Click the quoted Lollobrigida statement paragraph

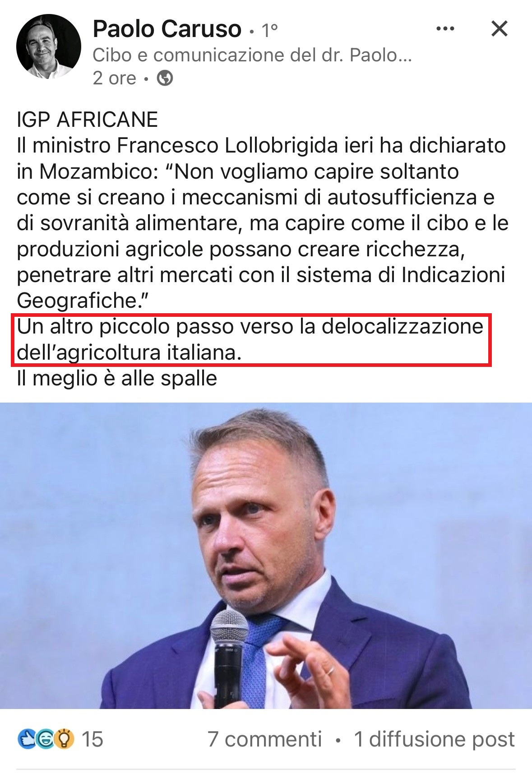pyautogui.click(x=262, y=223)
